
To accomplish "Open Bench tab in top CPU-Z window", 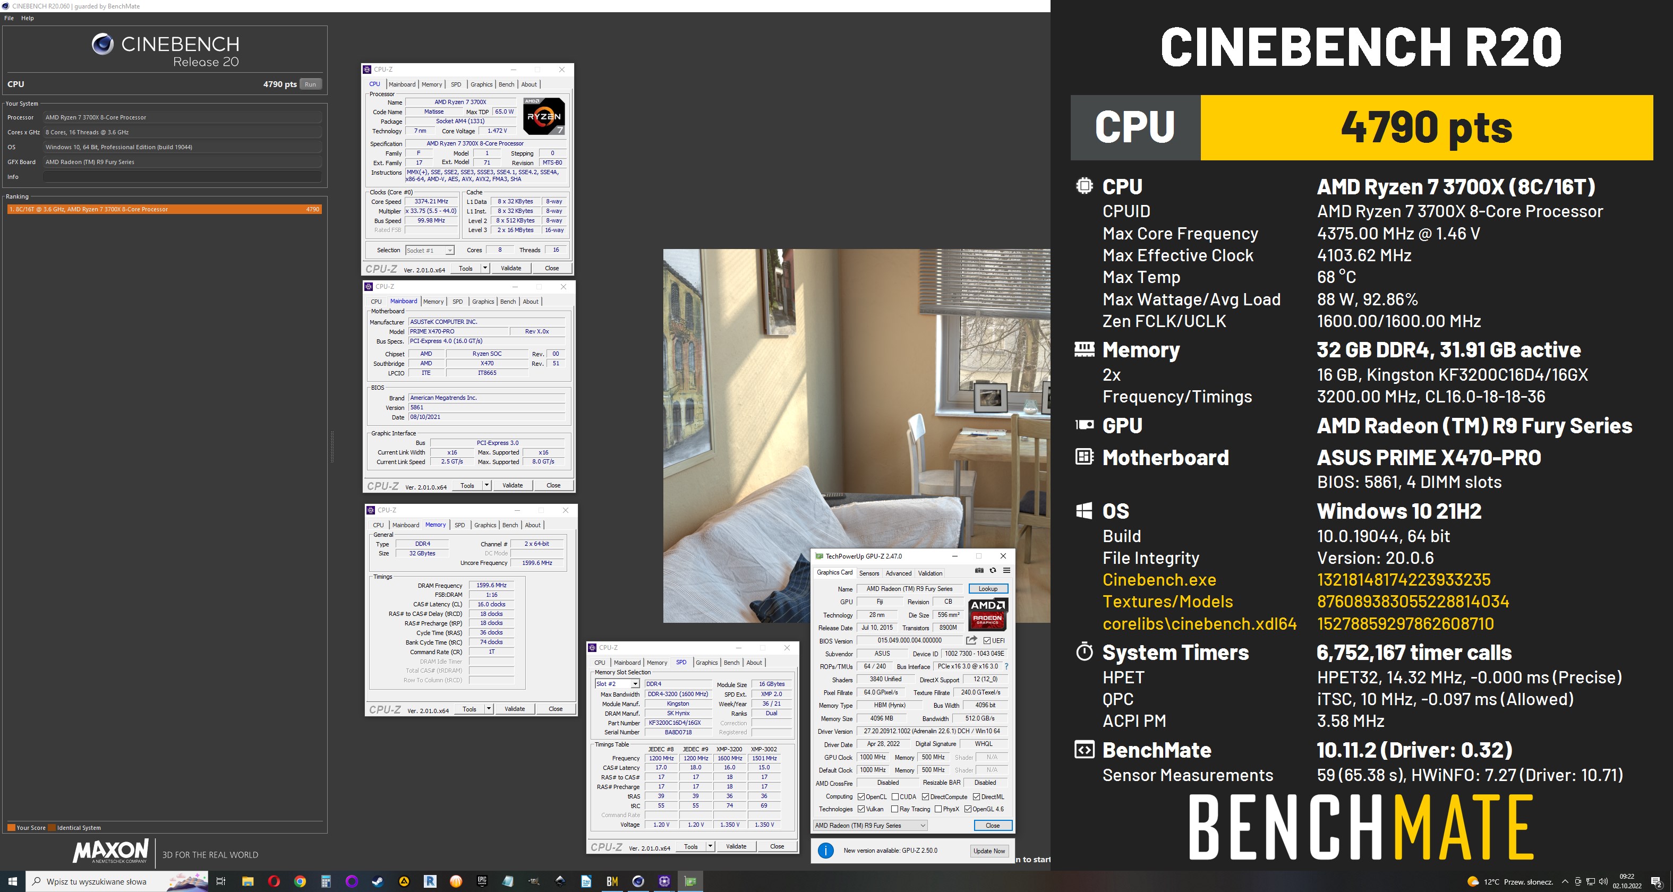I will click(x=507, y=84).
